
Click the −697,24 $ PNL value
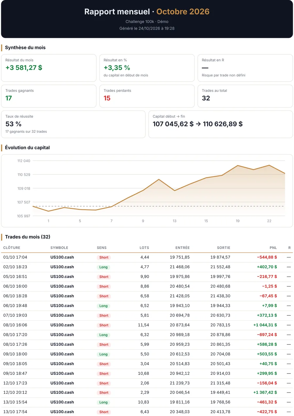pyautogui.click(x=267, y=335)
